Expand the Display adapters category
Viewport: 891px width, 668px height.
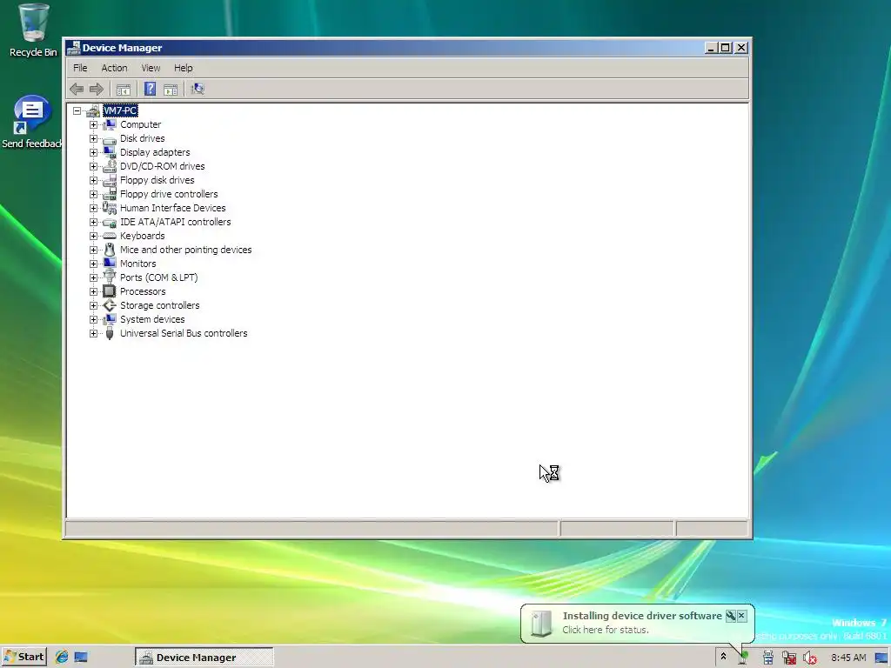pyautogui.click(x=93, y=152)
